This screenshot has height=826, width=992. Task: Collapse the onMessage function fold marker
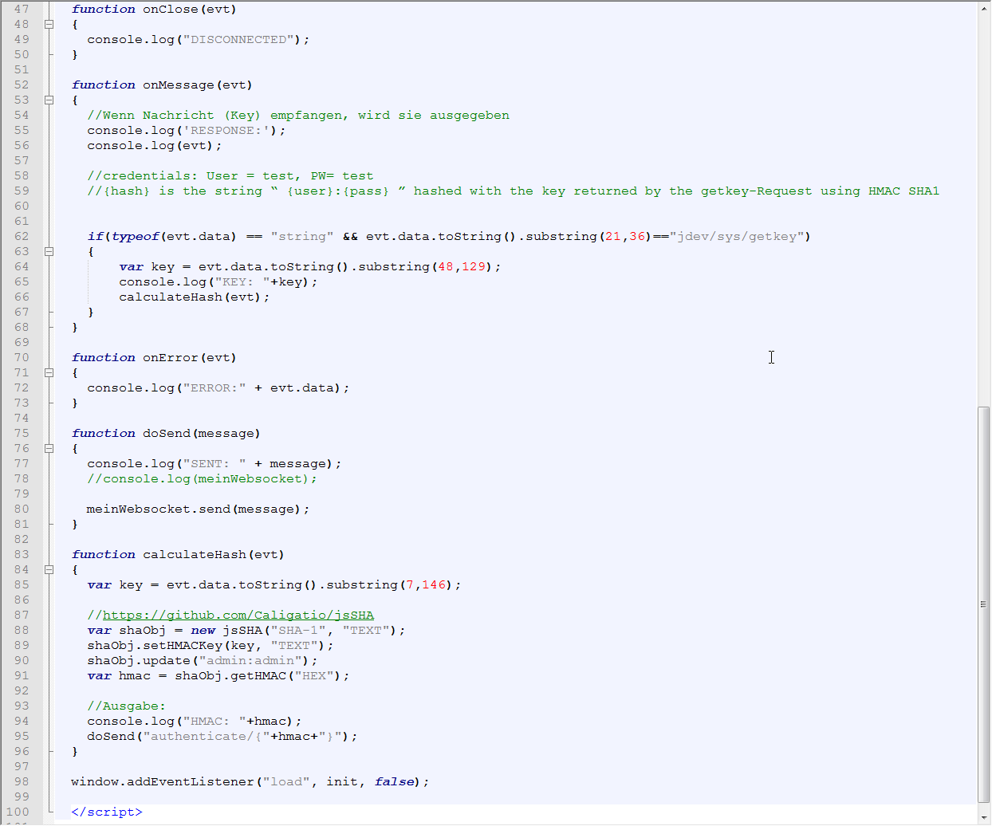49,100
